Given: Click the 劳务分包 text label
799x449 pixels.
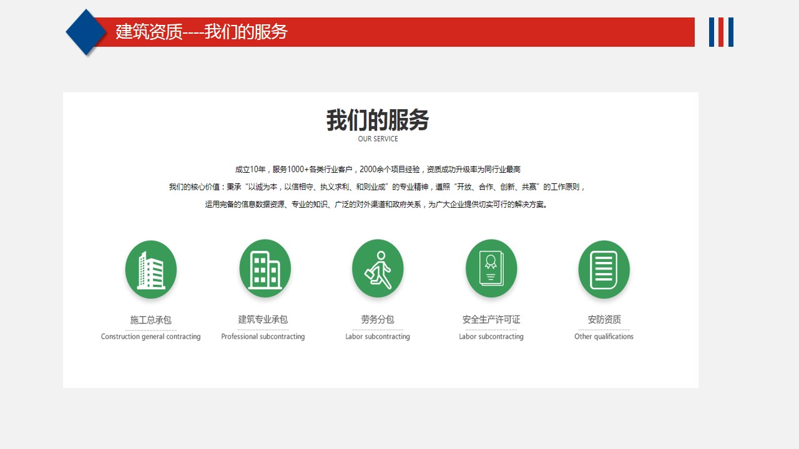Looking at the screenshot, I should tap(378, 319).
